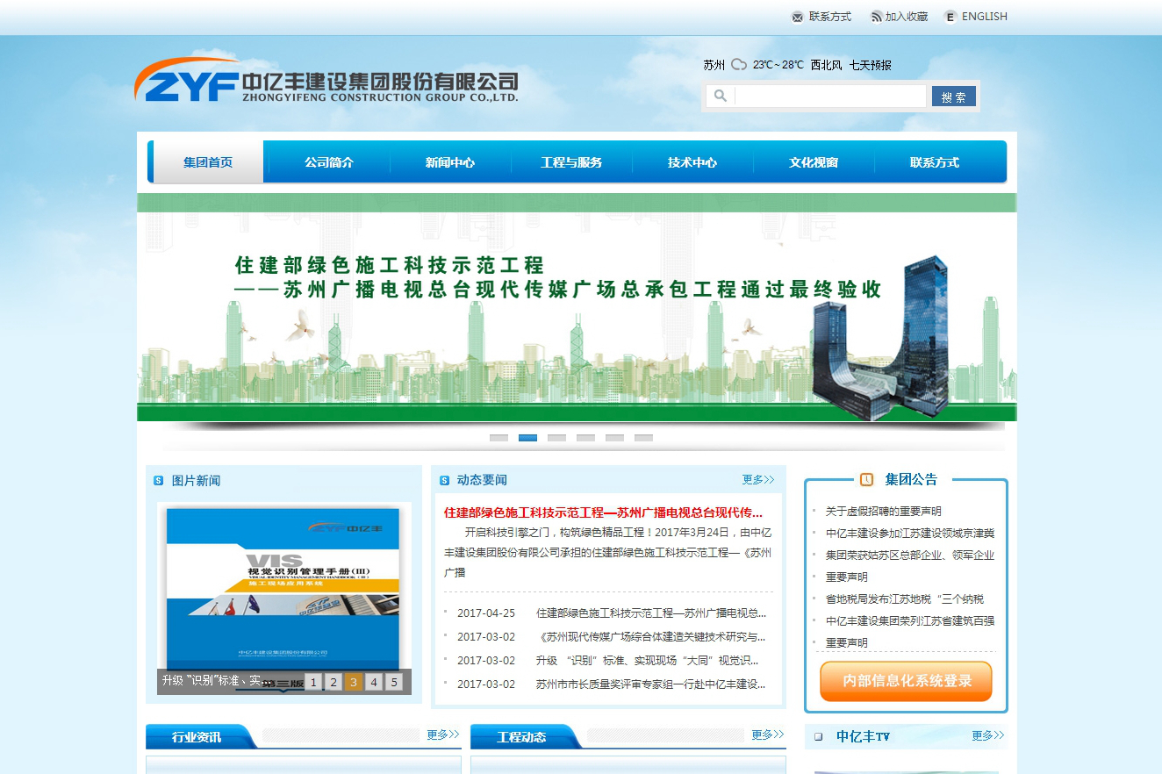Click the magnifier icon in search box
1162x774 pixels.
click(x=720, y=96)
